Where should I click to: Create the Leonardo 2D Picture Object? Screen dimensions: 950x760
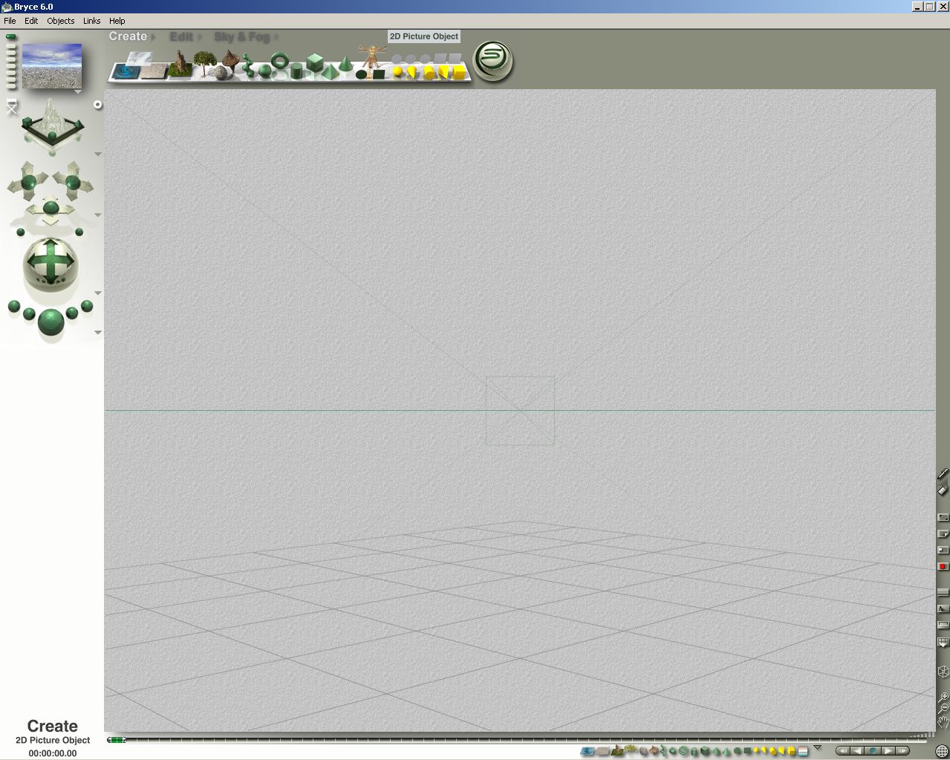pyautogui.click(x=372, y=56)
